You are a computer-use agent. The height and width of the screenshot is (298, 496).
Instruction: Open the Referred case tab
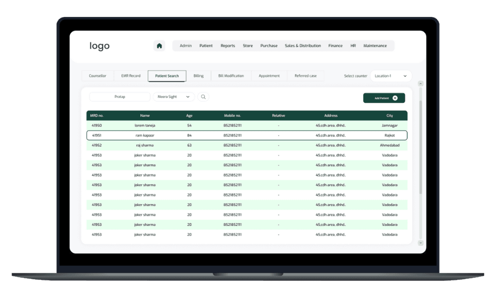click(x=305, y=76)
